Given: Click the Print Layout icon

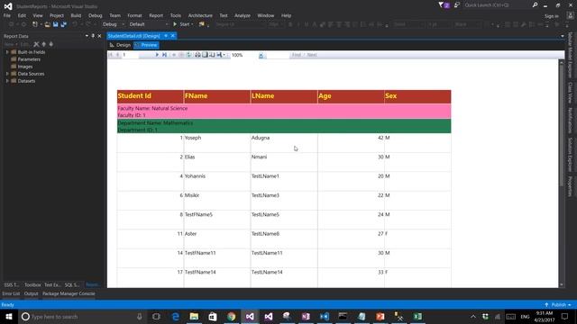Looking at the screenshot, I should [205, 55].
